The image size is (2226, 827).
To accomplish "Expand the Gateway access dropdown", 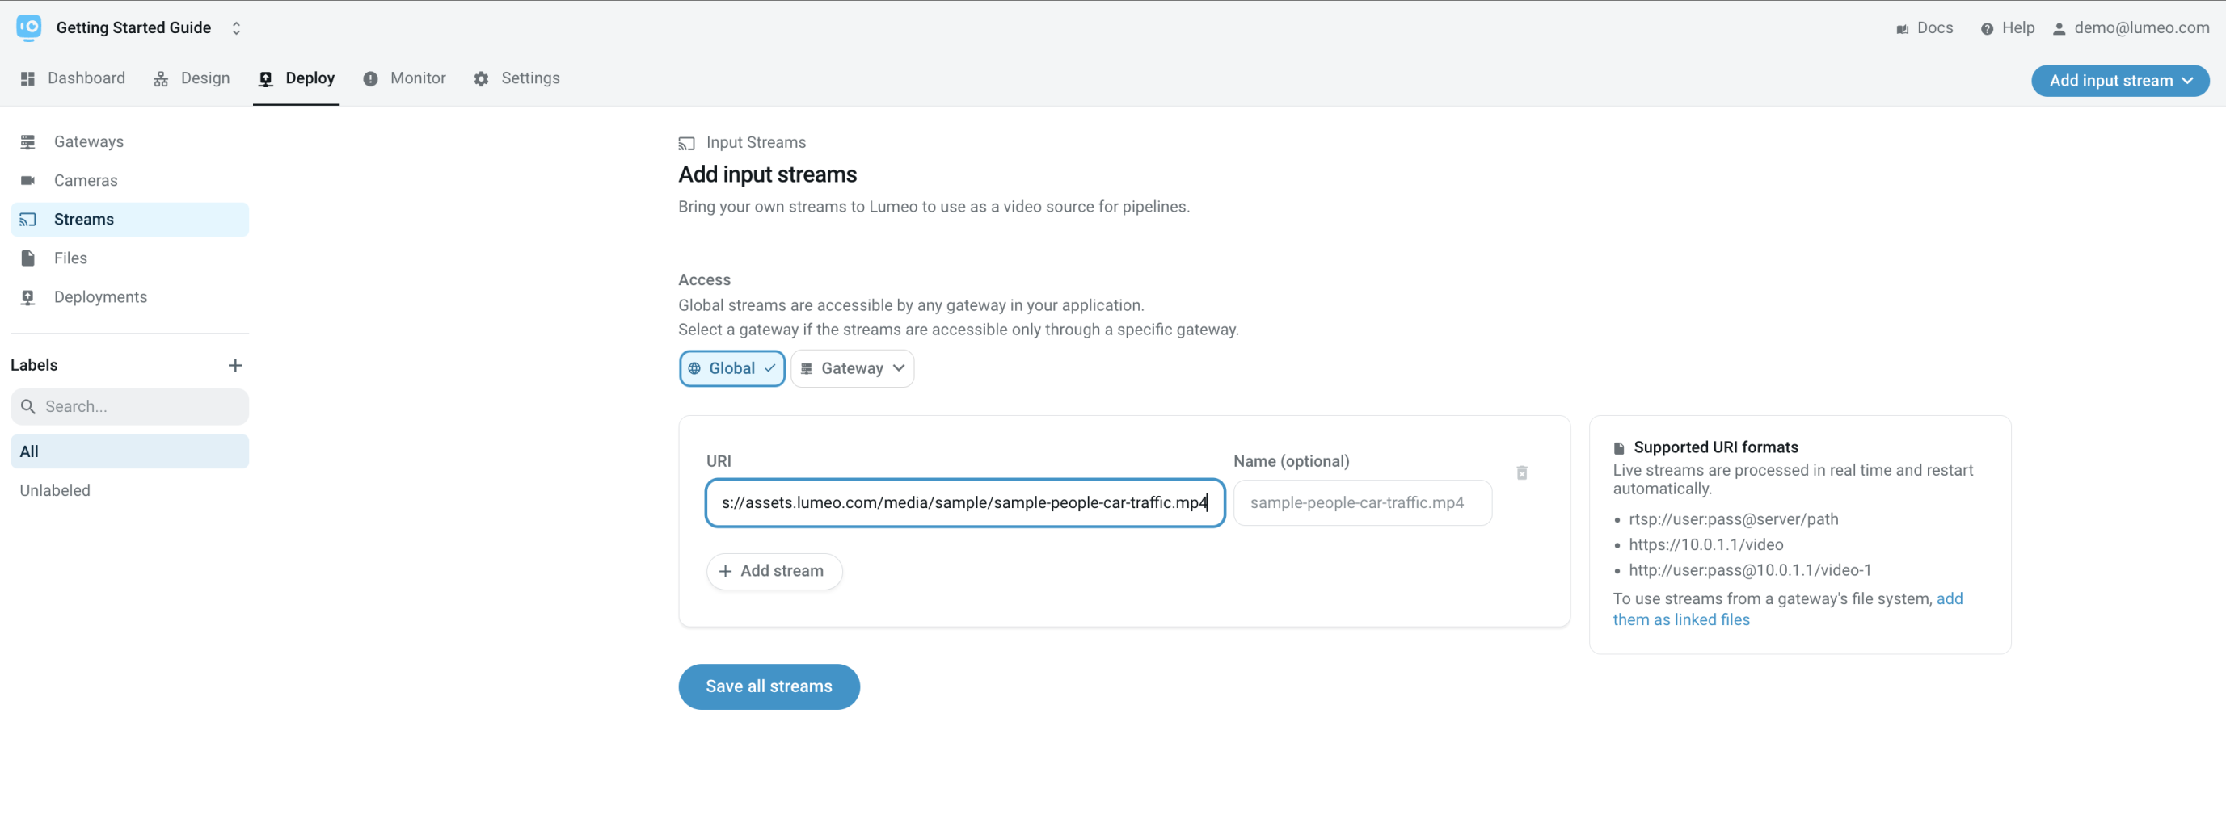I will pos(852,368).
